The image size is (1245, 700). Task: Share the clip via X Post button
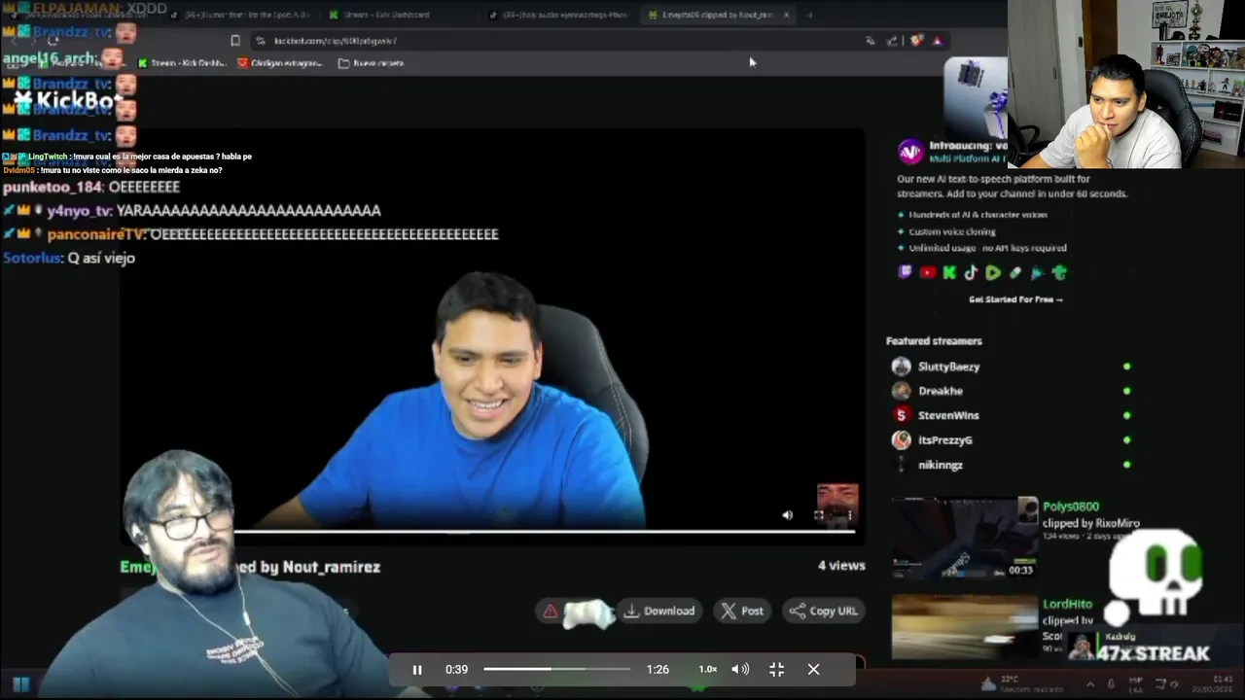741,611
